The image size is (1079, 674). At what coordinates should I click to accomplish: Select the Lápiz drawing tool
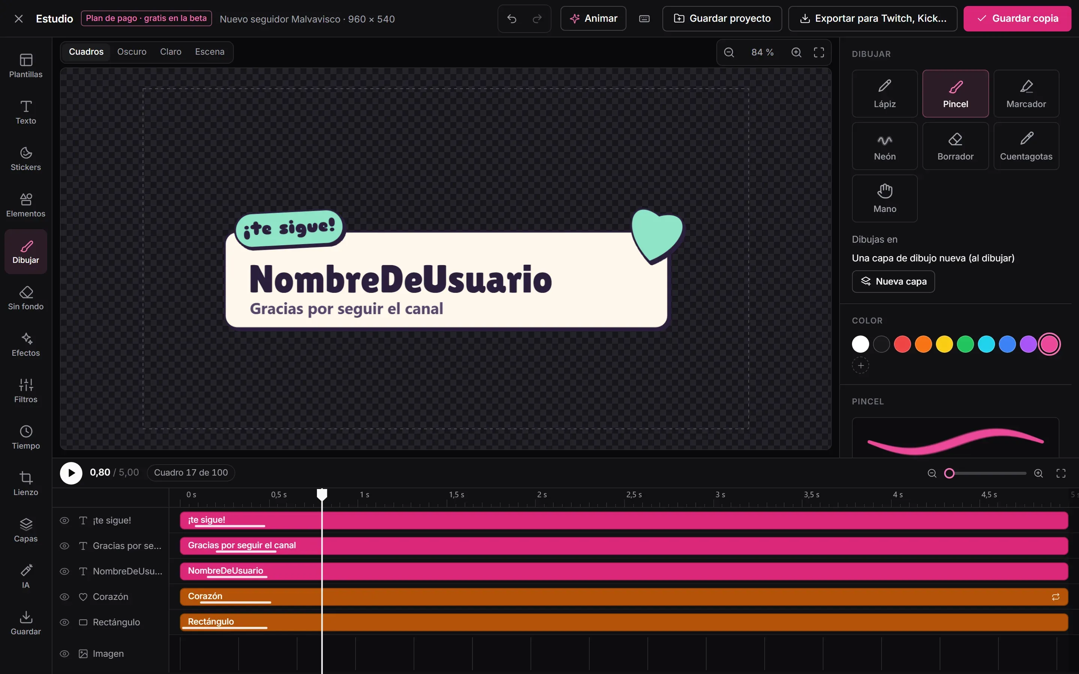pyautogui.click(x=885, y=94)
